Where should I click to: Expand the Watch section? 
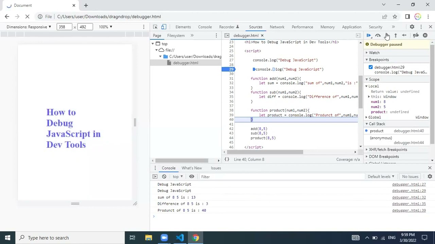tap(374, 53)
